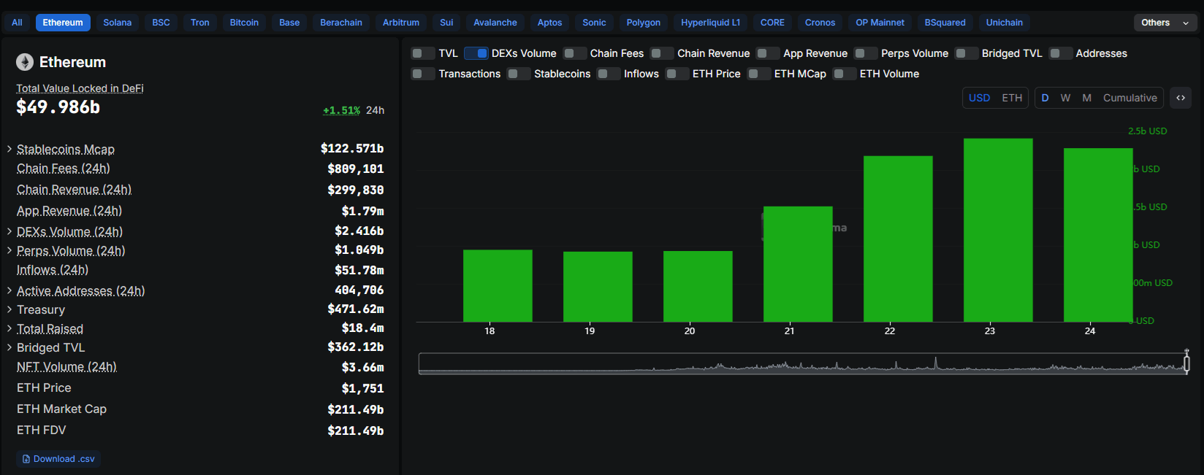Toggle ETH Price chart series
The image size is (1204, 475).
677,74
